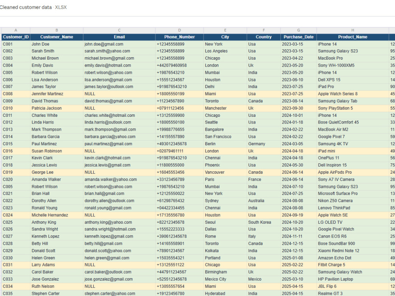
Task: Select NULL email for Jennifer Martinez
Action: click(119, 94)
